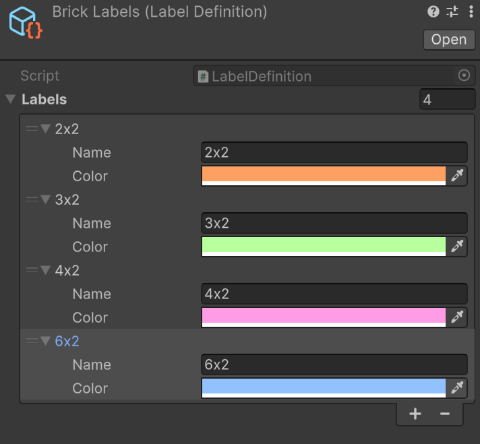Open the help icon in Inspector header

coord(433,11)
